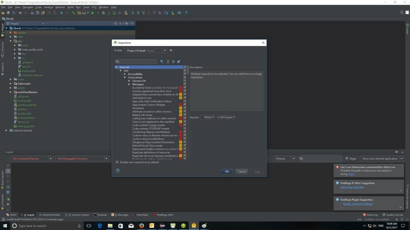This screenshot has height=230, width=410.
Task: Click the Open folder icon in toolbar
Action: pos(3,13)
